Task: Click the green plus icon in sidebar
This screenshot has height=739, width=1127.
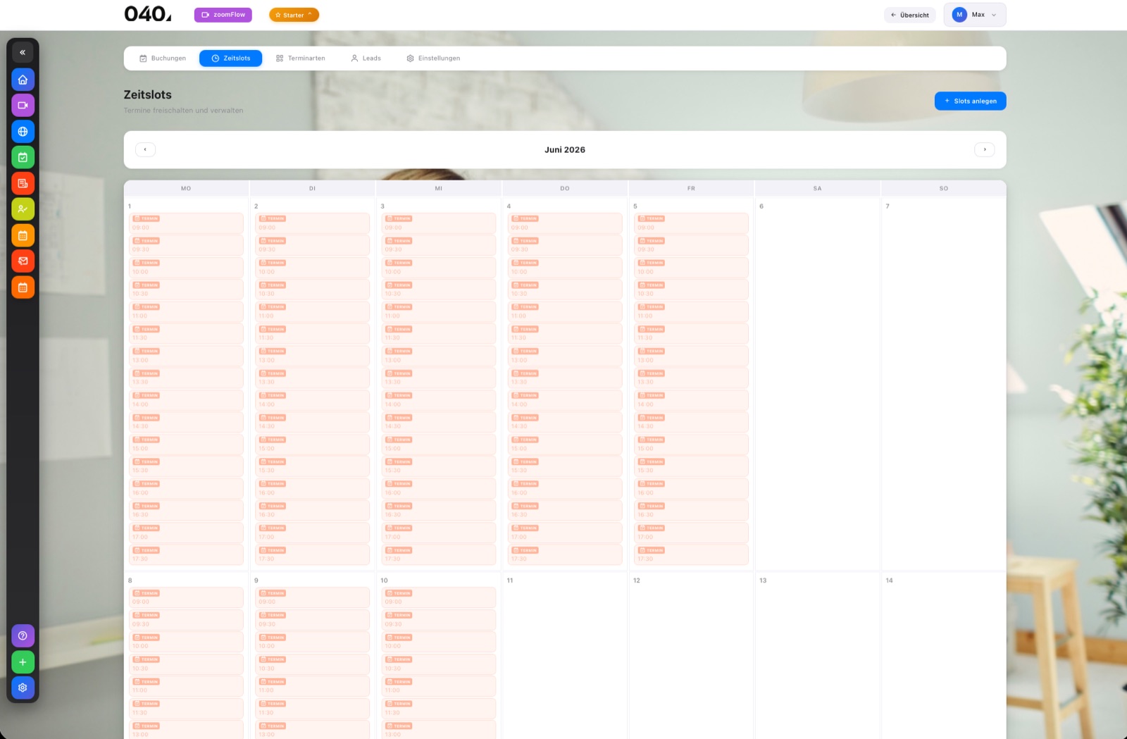Action: 23,662
